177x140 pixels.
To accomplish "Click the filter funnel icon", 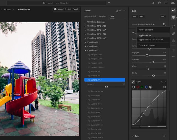I will [x=109, y=3].
